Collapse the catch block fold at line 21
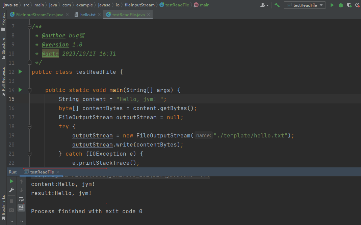Screen dimensions: 361x225 [29, 154]
